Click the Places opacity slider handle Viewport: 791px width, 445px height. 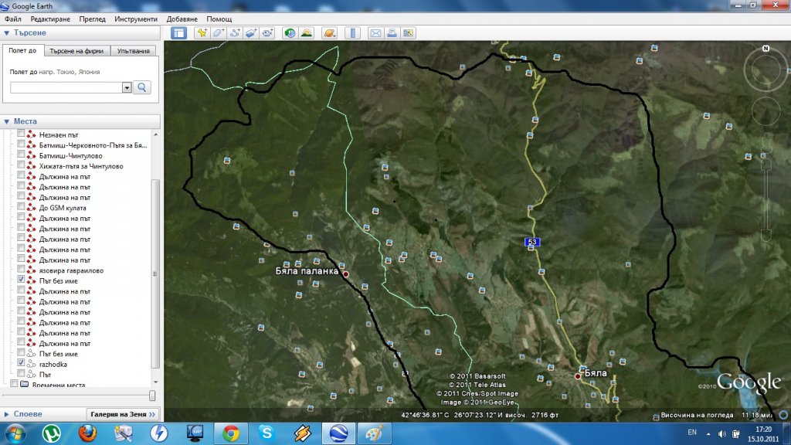click(152, 396)
